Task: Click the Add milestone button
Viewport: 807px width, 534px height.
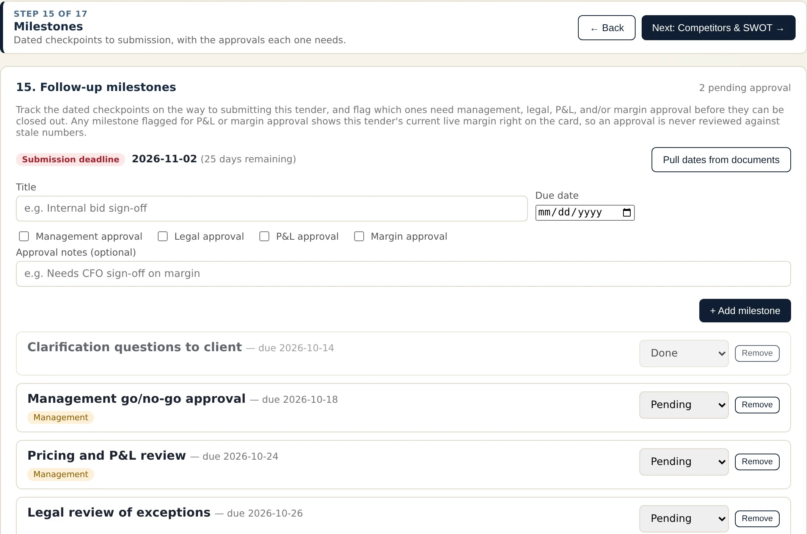Action: [745, 311]
